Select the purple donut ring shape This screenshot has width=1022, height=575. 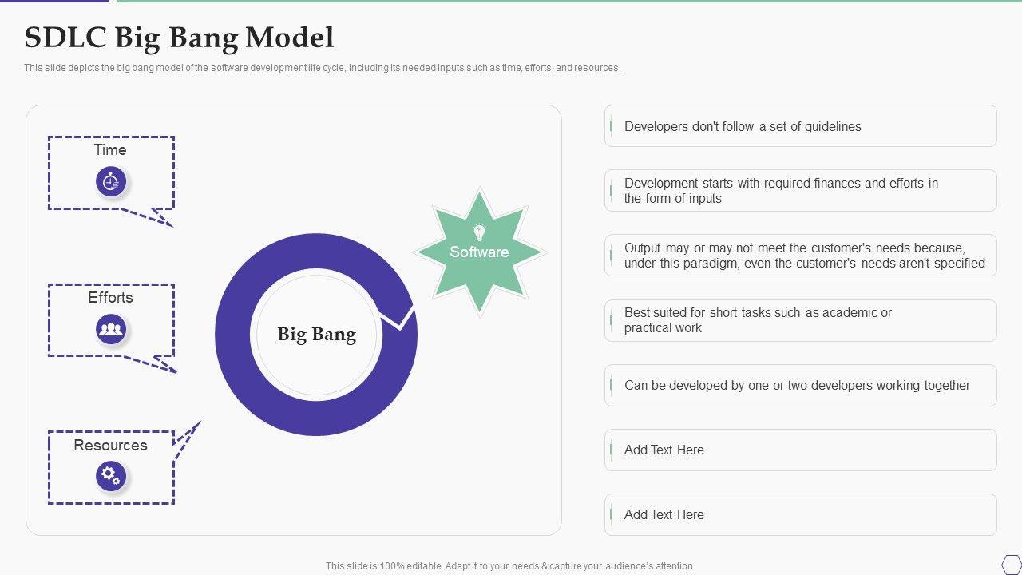click(233, 334)
